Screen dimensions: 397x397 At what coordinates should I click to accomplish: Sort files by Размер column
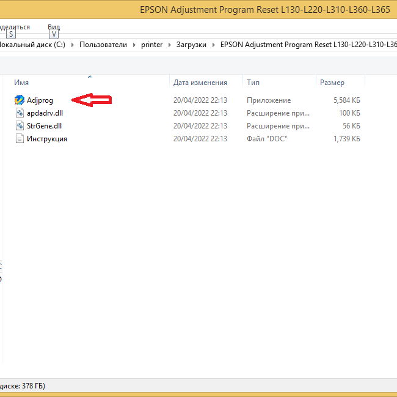[332, 83]
